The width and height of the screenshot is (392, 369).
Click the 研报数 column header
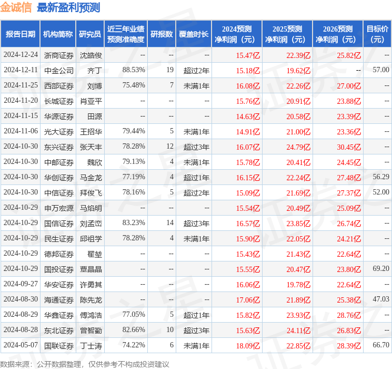pyautogui.click(x=162, y=34)
